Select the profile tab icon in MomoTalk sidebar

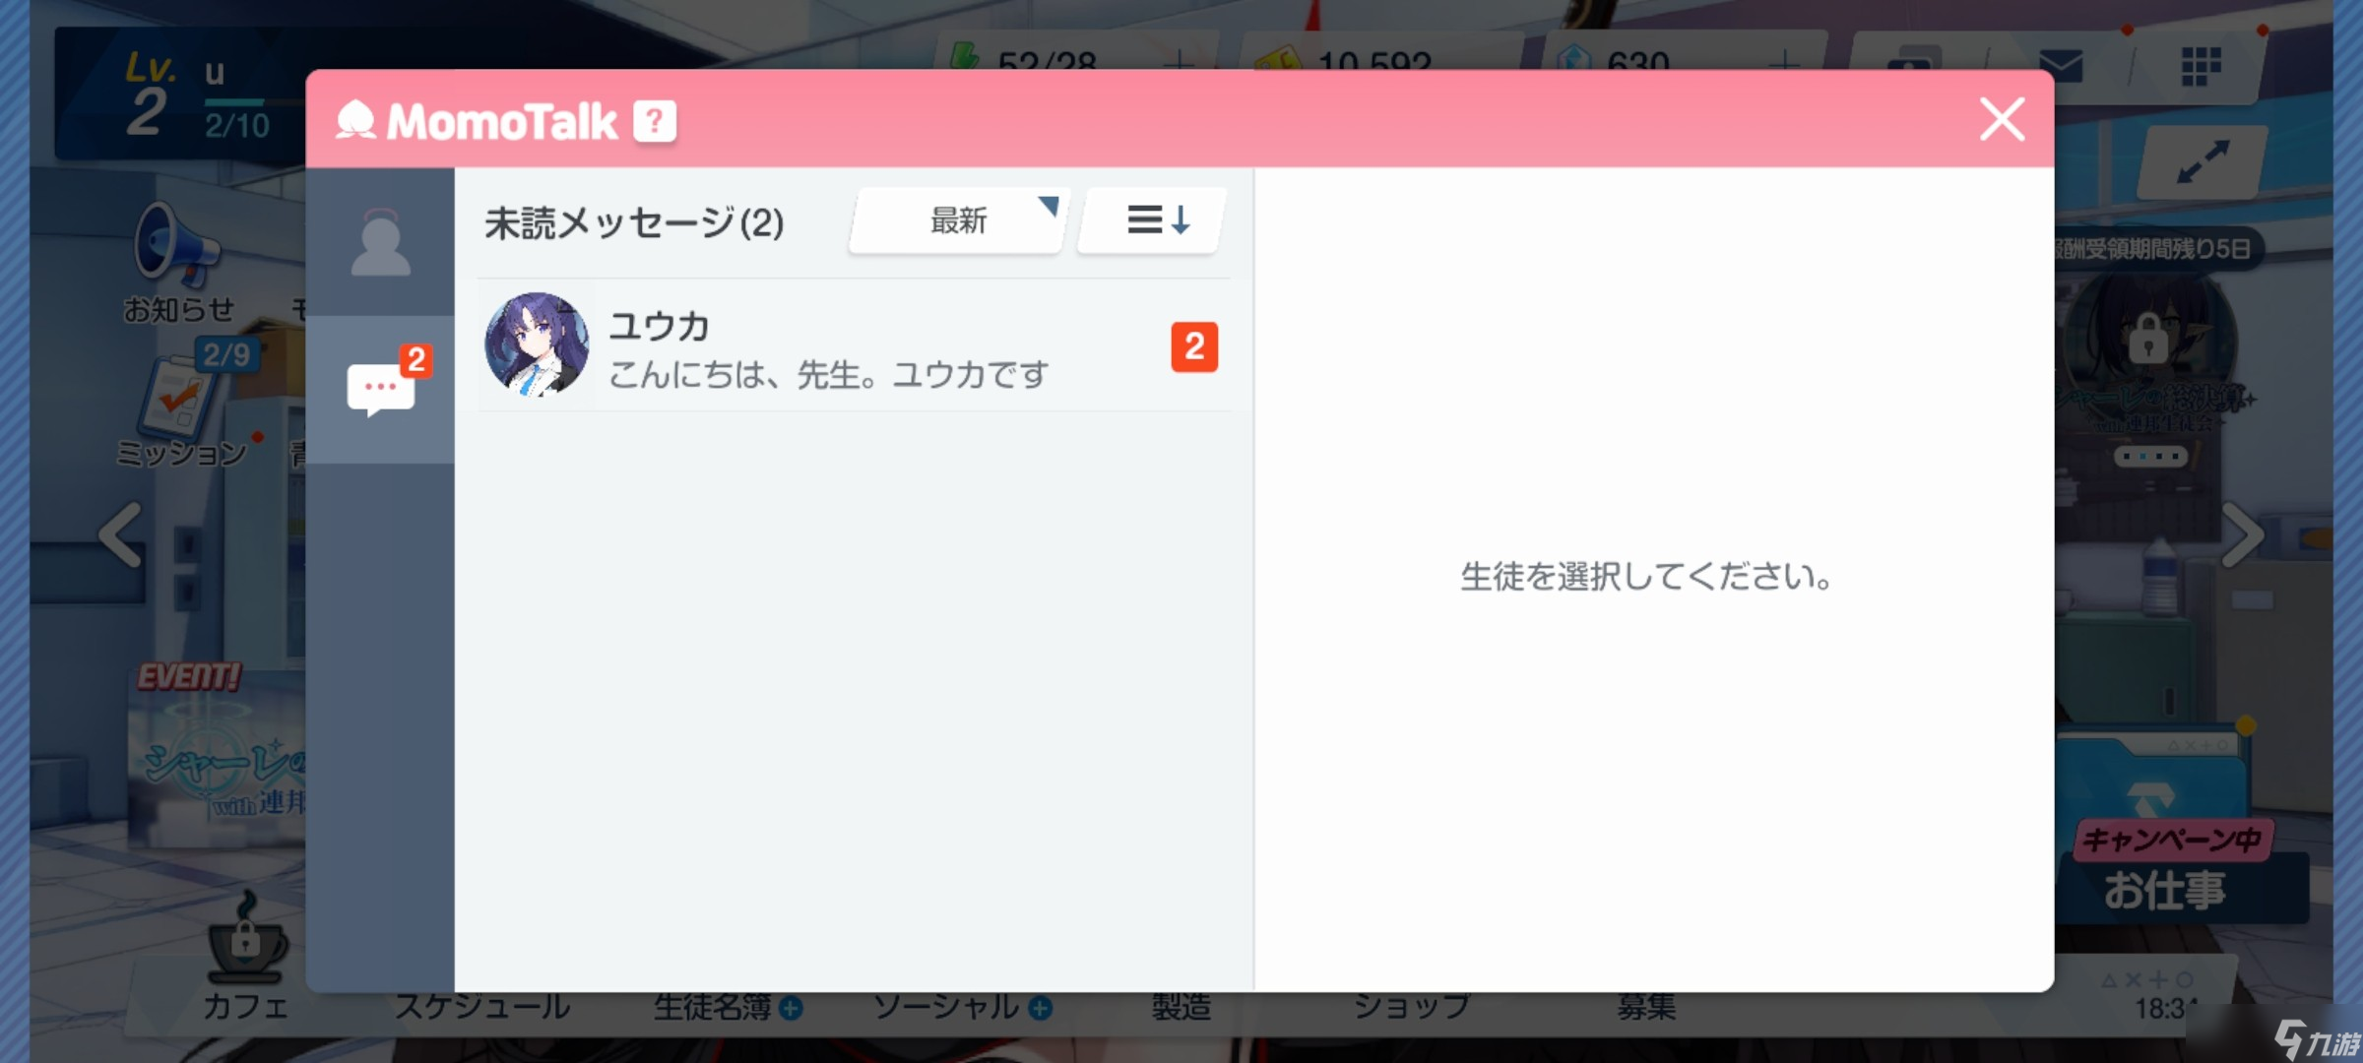382,239
